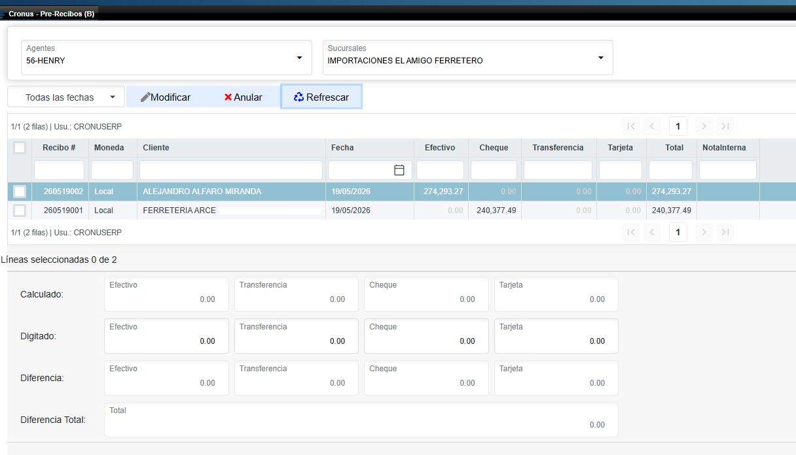Open the Todas las fechas dropdown
This screenshot has height=455, width=796.
pos(66,97)
